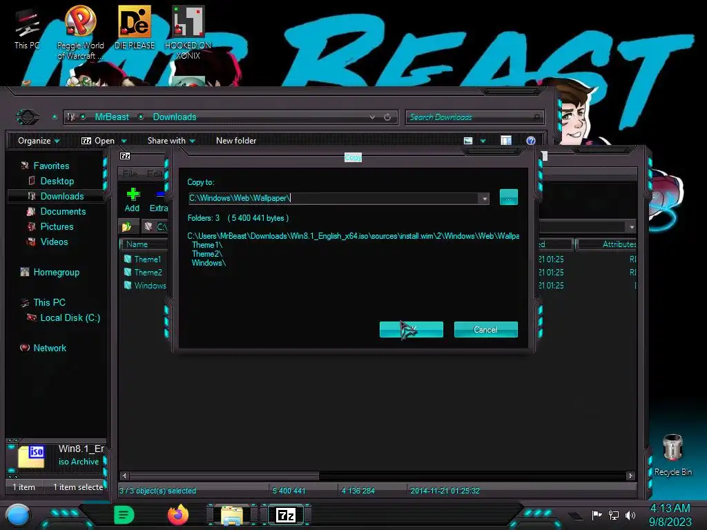Select Local Disk (C:)

pyautogui.click(x=70, y=317)
